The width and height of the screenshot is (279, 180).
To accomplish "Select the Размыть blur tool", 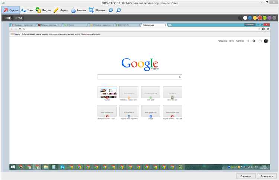I will (78, 10).
